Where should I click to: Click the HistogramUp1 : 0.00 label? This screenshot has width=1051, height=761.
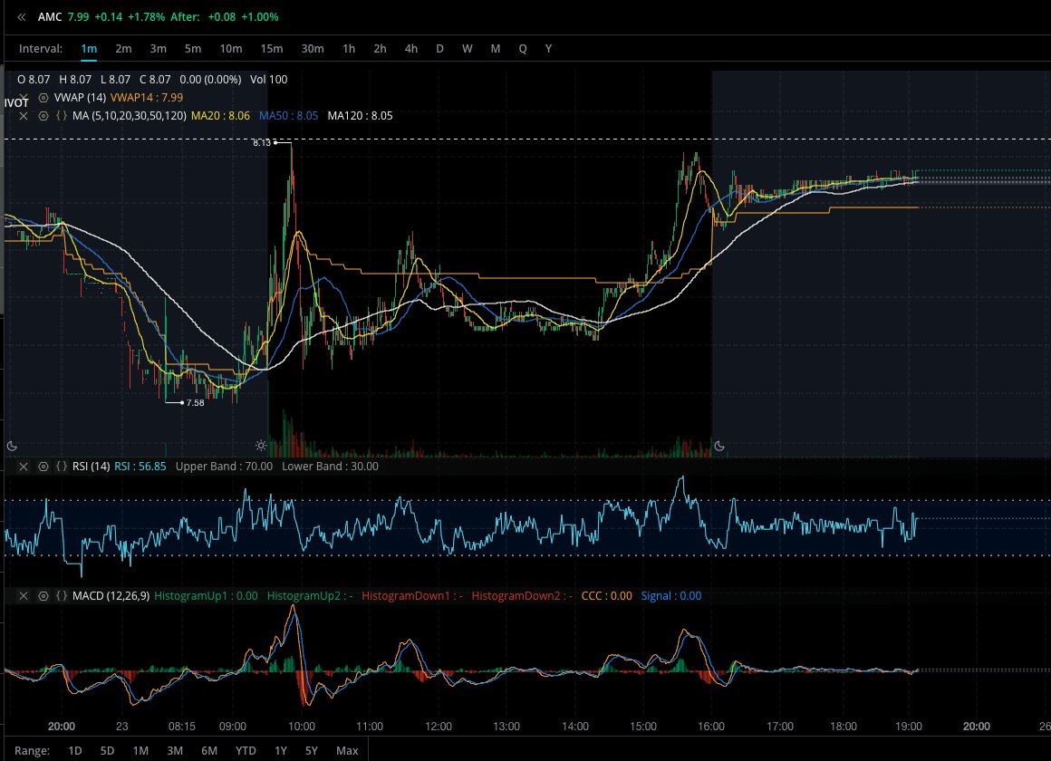click(x=206, y=596)
